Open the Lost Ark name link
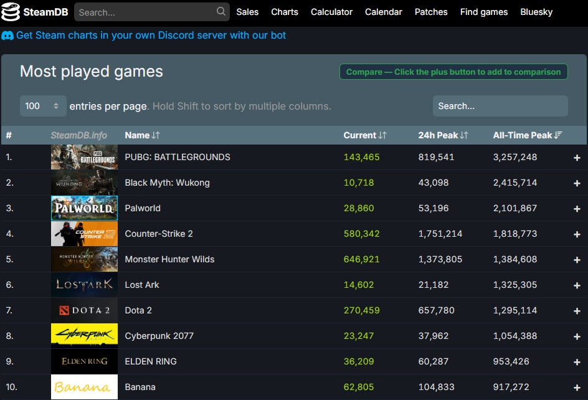Image resolution: width=588 pixels, height=400 pixels. click(142, 285)
